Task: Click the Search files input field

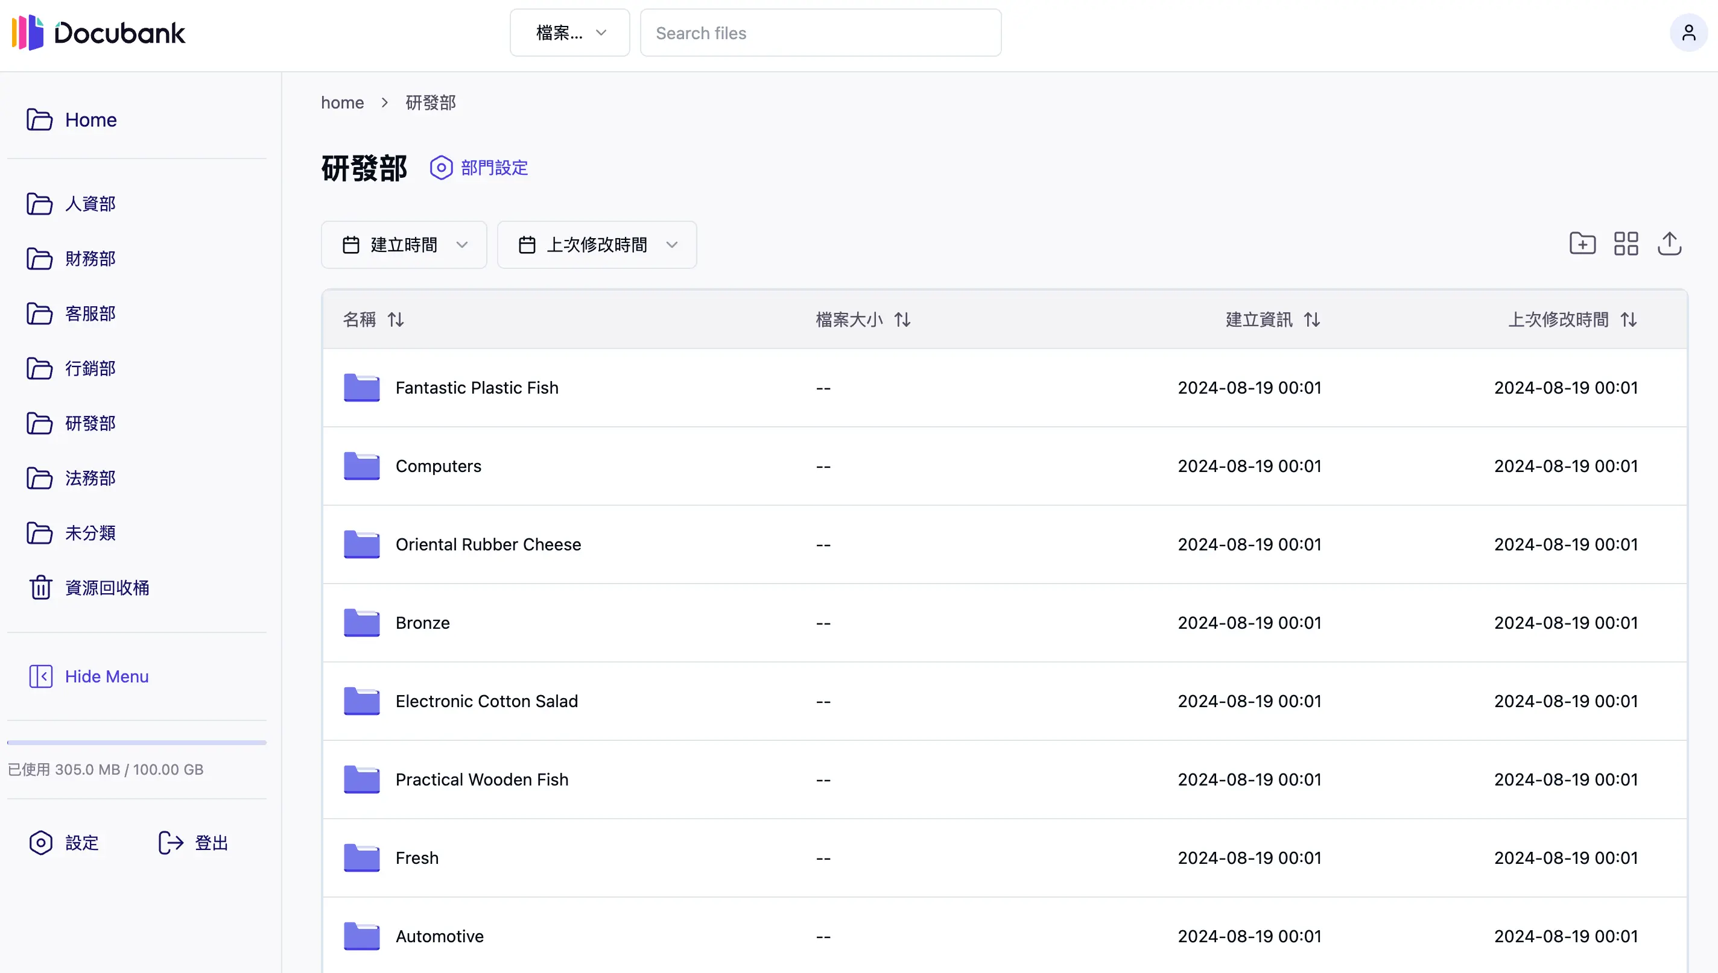Action: click(820, 33)
